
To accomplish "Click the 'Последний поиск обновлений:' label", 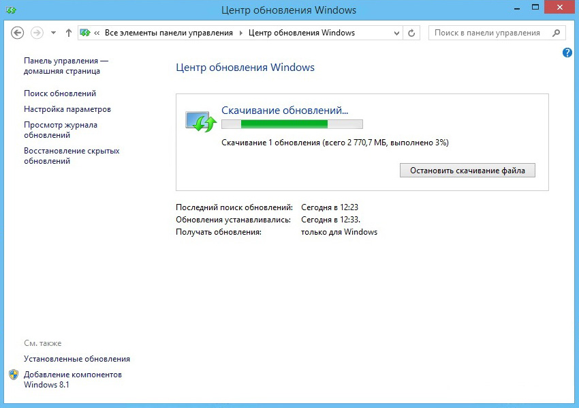I will click(x=234, y=207).
